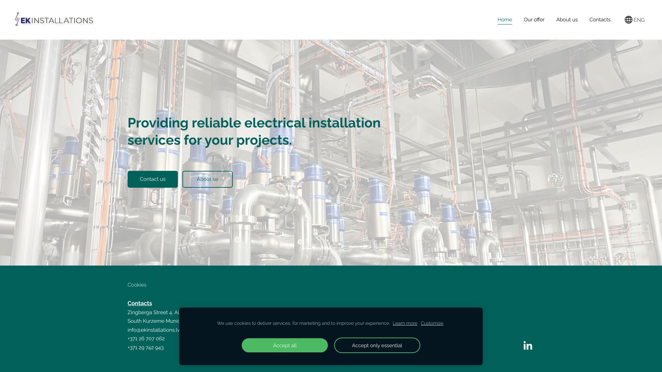
Task: Call +371 26 707 062 via footer
Action: (x=146, y=339)
